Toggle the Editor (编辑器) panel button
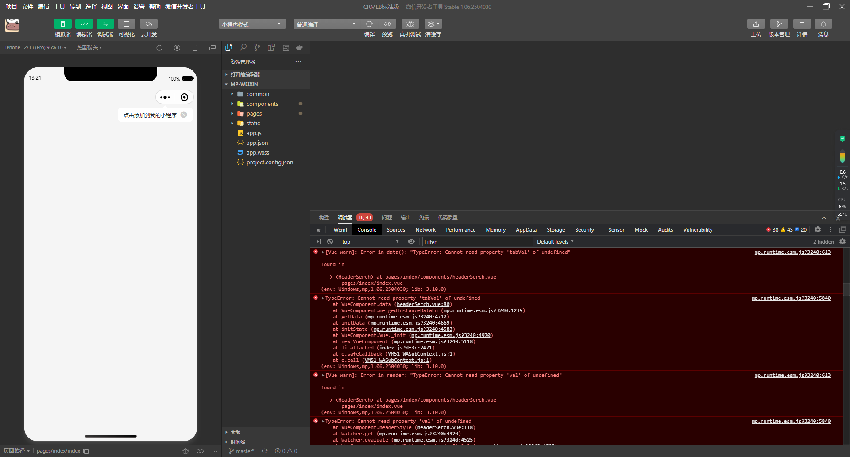The width and height of the screenshot is (850, 457). coord(84,24)
